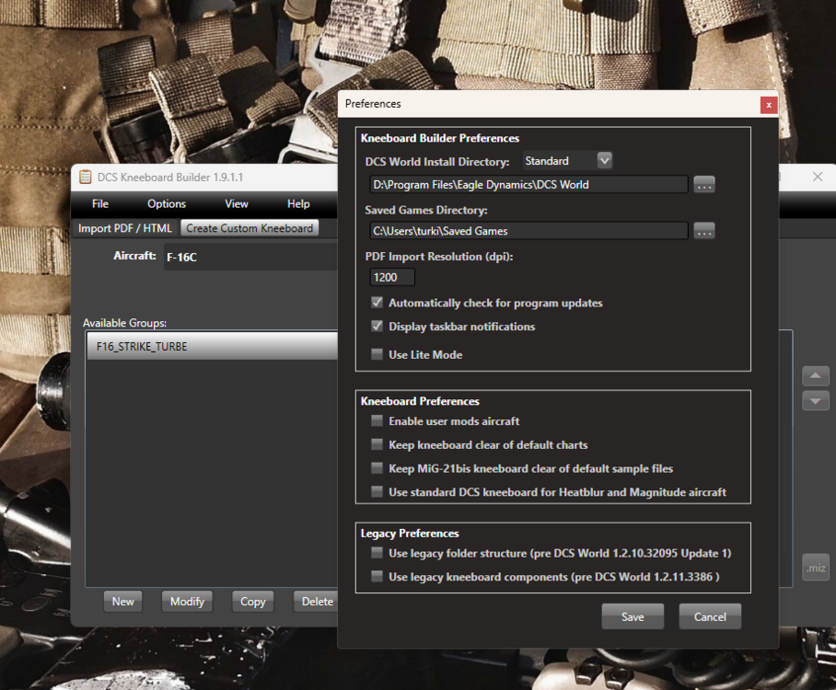Image resolution: width=836 pixels, height=690 pixels.
Task: Click the move group down arrow
Action: (816, 400)
